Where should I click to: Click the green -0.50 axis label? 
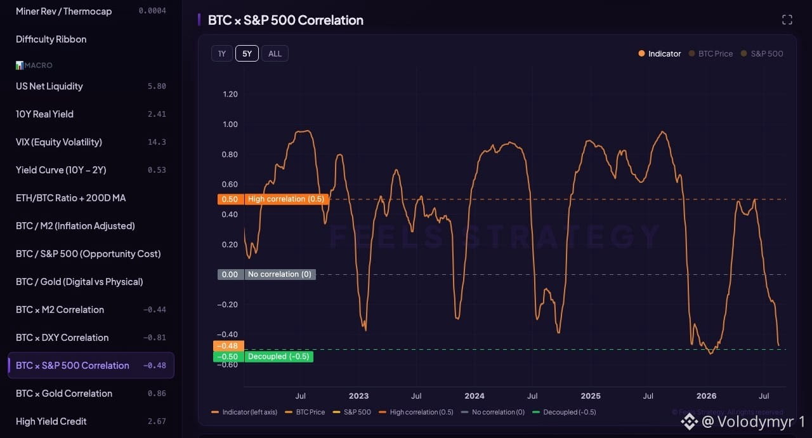(x=228, y=357)
